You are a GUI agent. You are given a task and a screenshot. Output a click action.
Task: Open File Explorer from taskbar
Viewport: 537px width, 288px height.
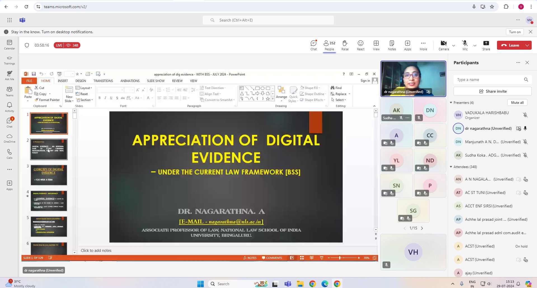click(300, 284)
